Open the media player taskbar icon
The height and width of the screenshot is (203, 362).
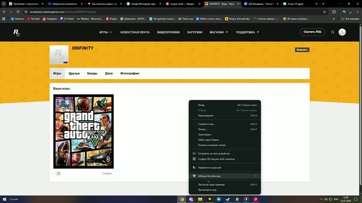[x=247, y=199]
